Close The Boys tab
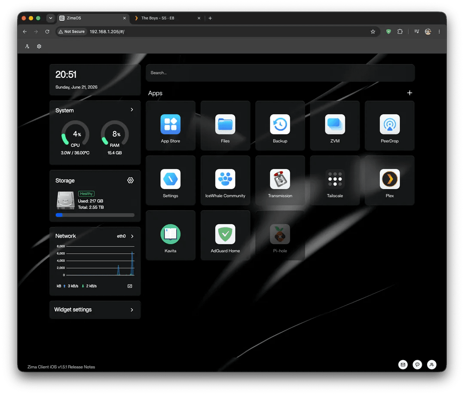 [199, 18]
